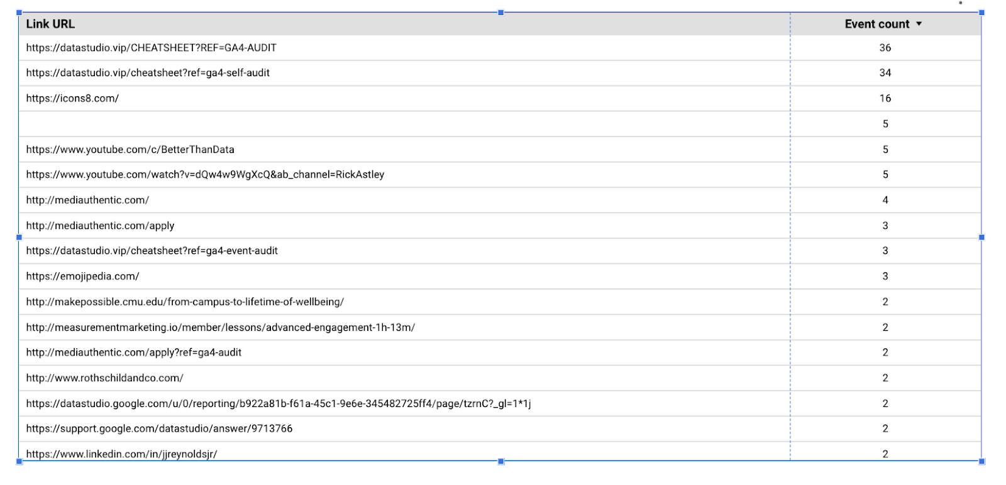Click the ga4-self-audit cheatsheet URL

(x=148, y=73)
